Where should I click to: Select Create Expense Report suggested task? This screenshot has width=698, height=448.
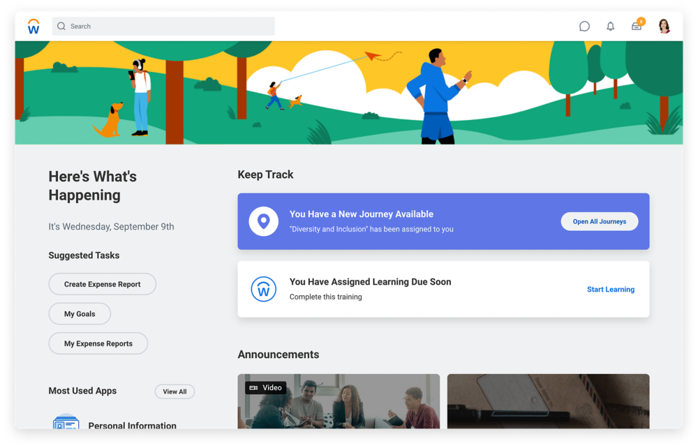(x=102, y=285)
